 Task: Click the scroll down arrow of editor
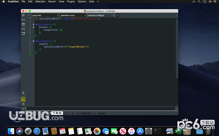177,105
